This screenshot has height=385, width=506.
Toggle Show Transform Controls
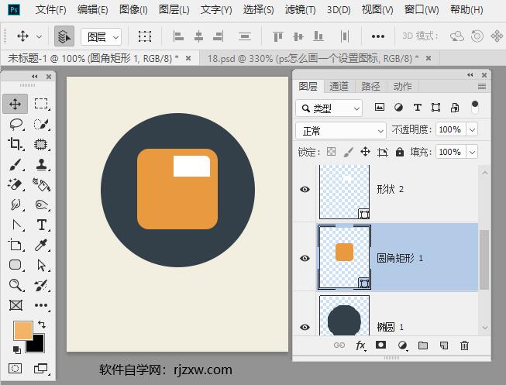tap(145, 36)
